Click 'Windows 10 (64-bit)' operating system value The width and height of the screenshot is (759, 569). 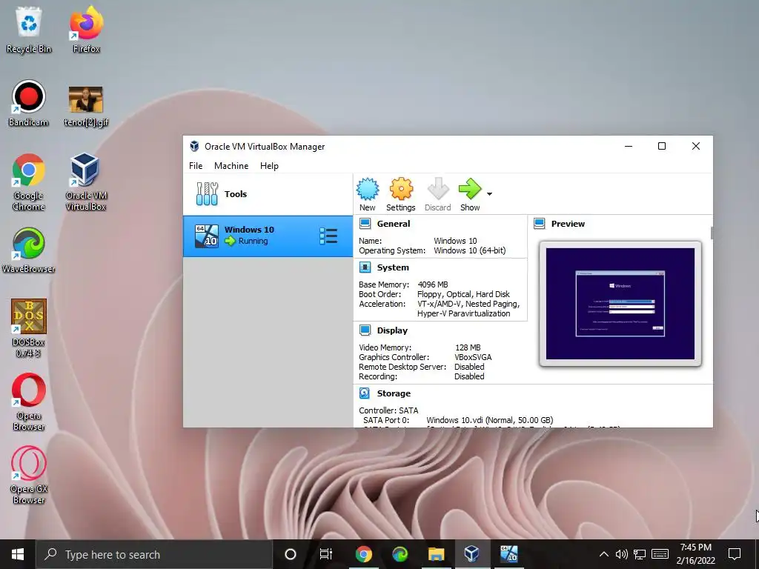469,250
